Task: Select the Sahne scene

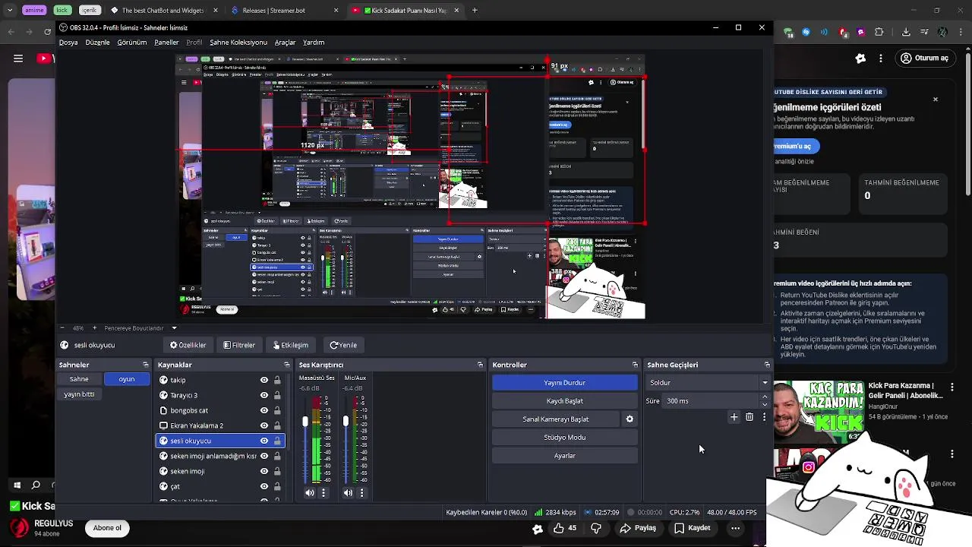Action: [79, 379]
